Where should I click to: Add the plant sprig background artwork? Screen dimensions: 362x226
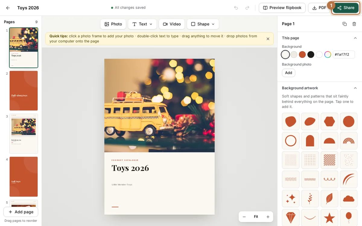[x=310, y=199]
